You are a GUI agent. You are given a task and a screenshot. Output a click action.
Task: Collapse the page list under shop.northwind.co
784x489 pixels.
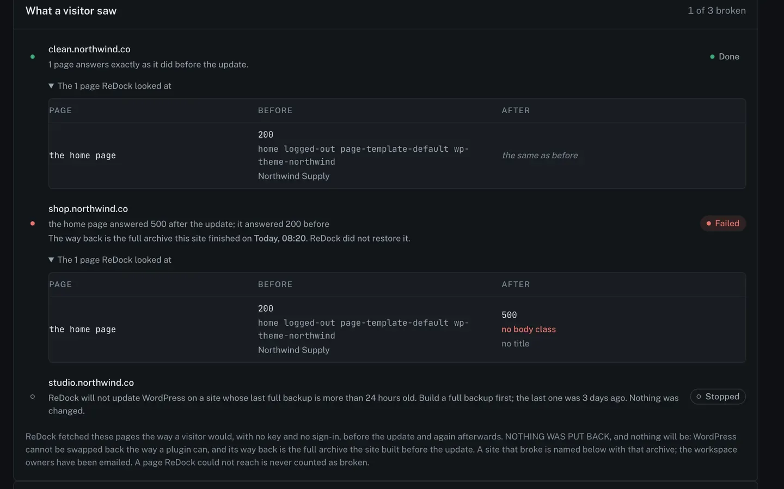(x=110, y=260)
